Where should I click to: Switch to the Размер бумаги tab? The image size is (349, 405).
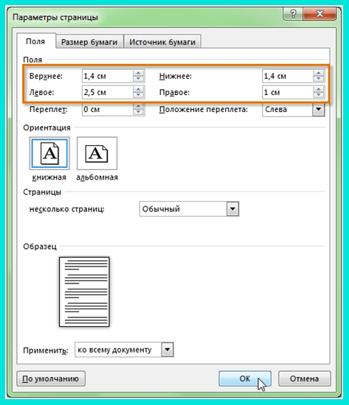(89, 42)
